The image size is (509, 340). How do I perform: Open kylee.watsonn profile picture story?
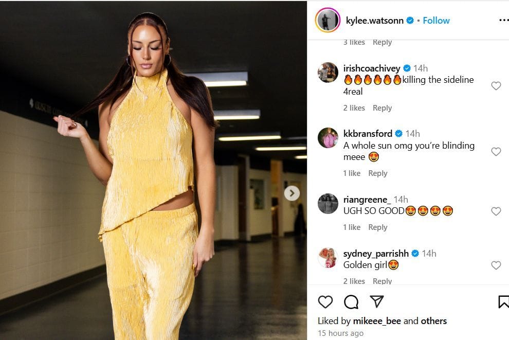328,20
